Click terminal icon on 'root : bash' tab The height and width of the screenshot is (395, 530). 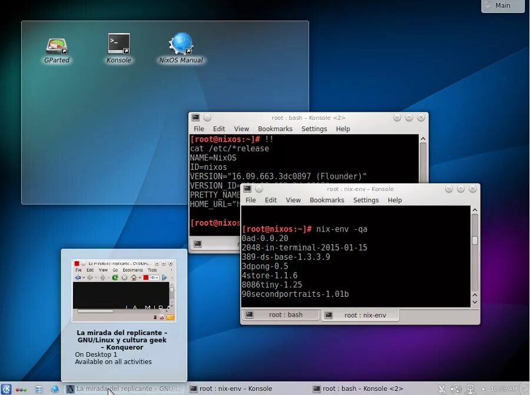pos(250,314)
